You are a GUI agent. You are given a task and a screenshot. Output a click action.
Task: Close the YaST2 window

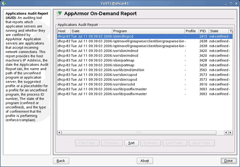pyautogui.click(x=236, y=4)
